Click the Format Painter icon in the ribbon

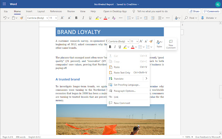pyautogui.click(x=22, y=18)
